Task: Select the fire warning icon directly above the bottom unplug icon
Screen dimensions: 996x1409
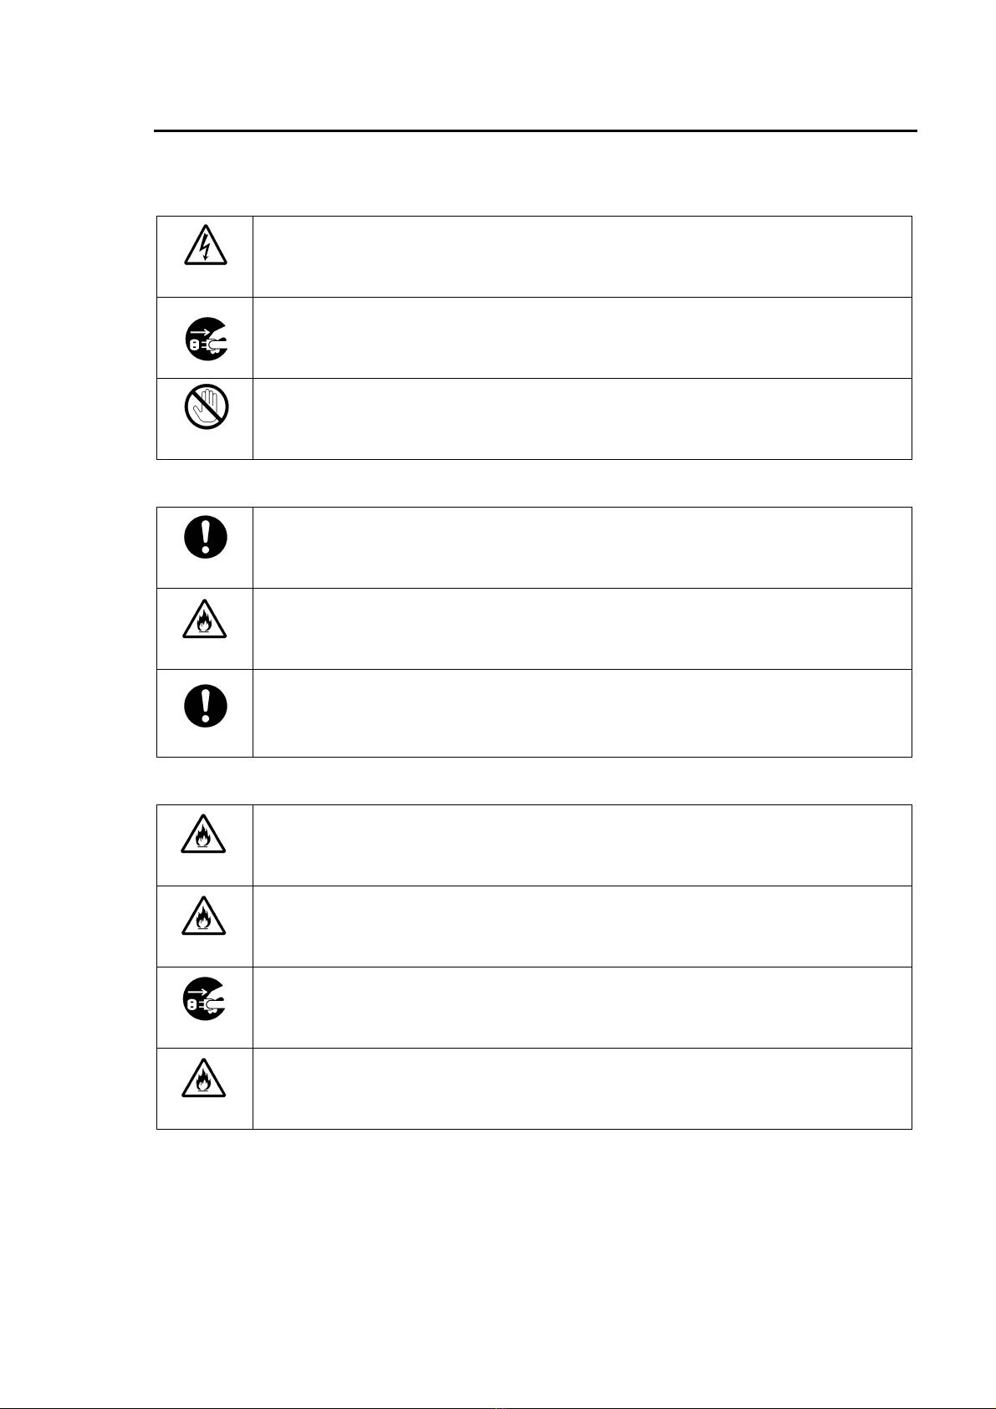Action: [x=205, y=916]
